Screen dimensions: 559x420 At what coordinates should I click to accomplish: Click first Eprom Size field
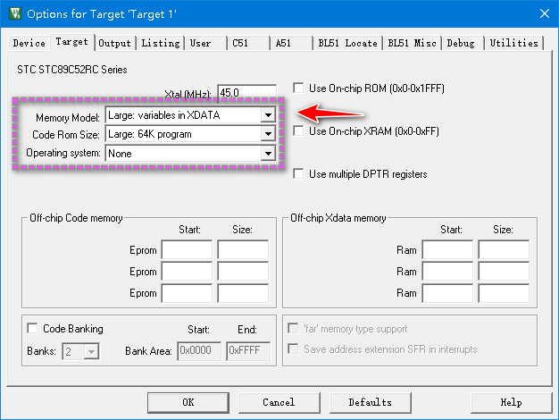click(243, 249)
